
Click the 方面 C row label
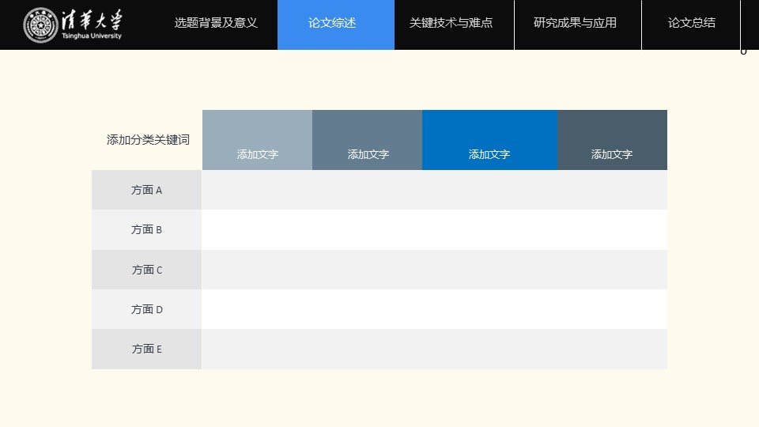coord(146,270)
